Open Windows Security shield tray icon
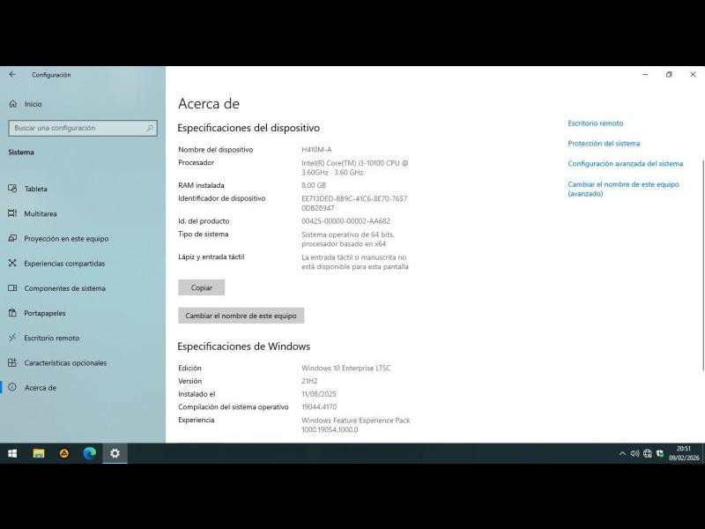This screenshot has height=529, width=705. point(659,453)
